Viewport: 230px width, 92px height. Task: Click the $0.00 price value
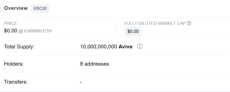pos(11,31)
